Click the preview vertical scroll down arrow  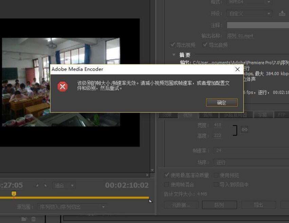[152, 170]
